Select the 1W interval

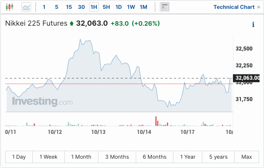(131, 7)
